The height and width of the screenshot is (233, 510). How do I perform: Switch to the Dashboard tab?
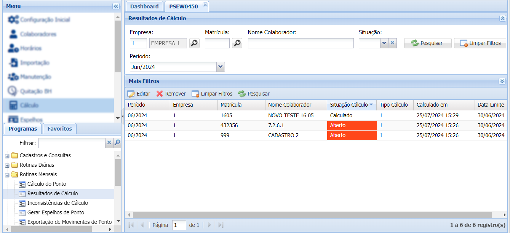click(144, 6)
